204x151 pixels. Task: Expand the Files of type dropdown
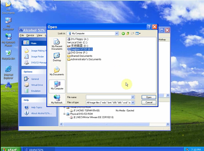[x=133, y=102]
